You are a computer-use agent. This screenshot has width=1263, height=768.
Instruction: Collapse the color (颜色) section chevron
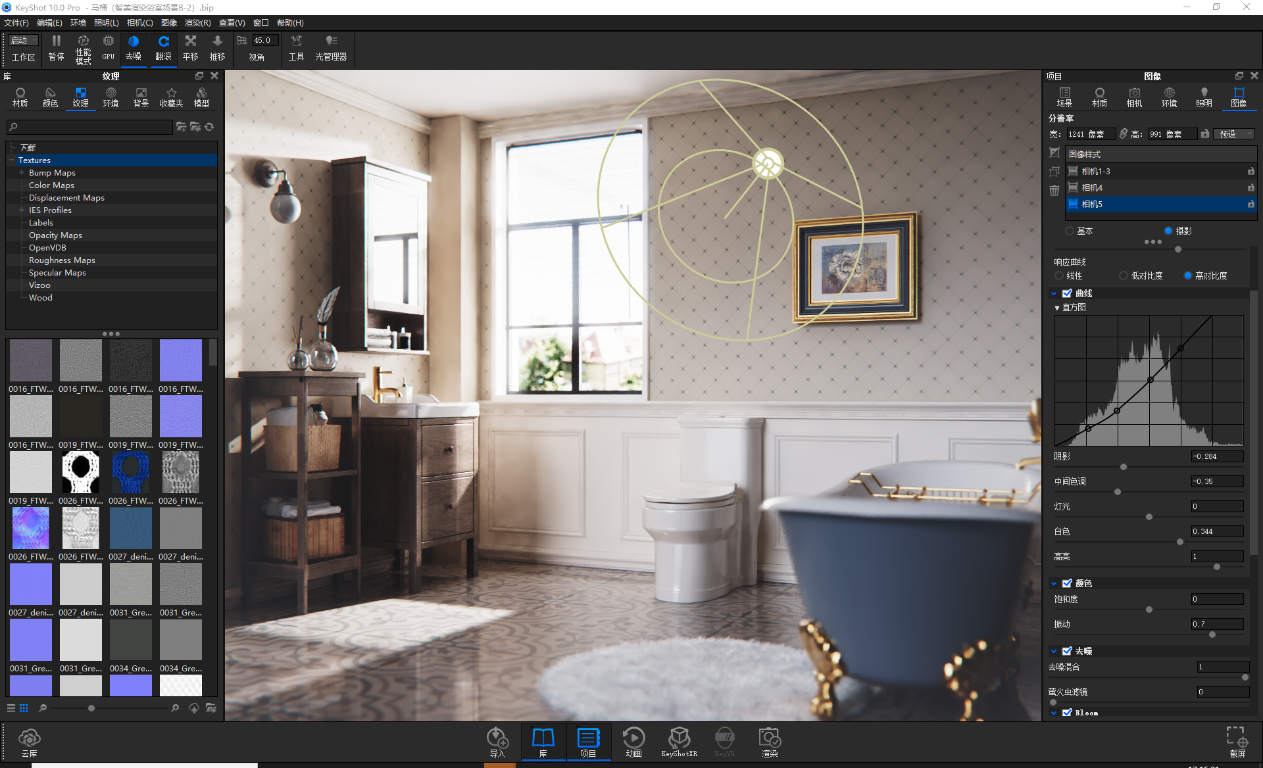tap(1054, 583)
